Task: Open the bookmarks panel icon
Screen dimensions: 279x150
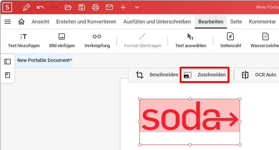Action: pos(8,75)
